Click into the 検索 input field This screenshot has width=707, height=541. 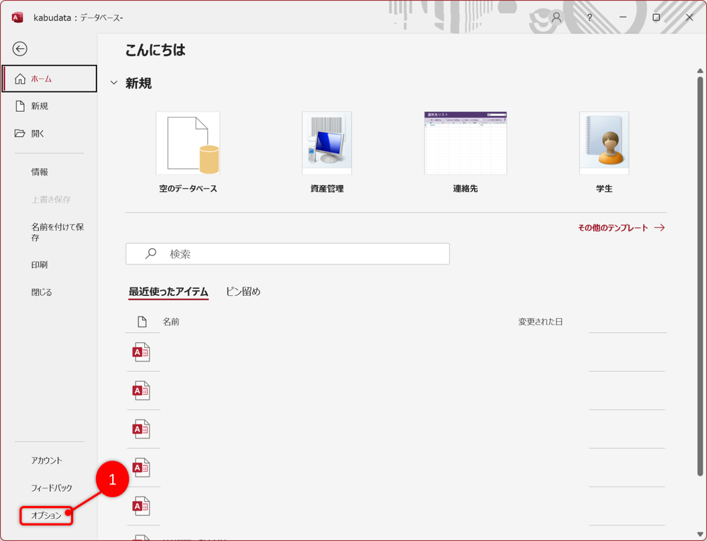tap(304, 254)
